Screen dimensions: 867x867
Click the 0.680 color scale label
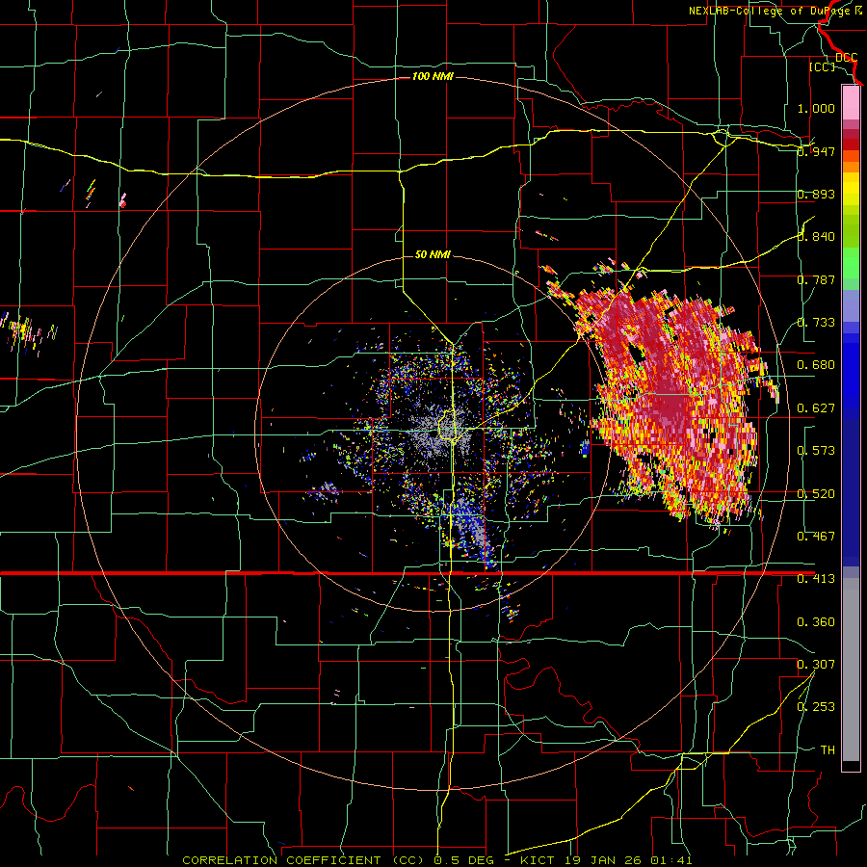(816, 365)
